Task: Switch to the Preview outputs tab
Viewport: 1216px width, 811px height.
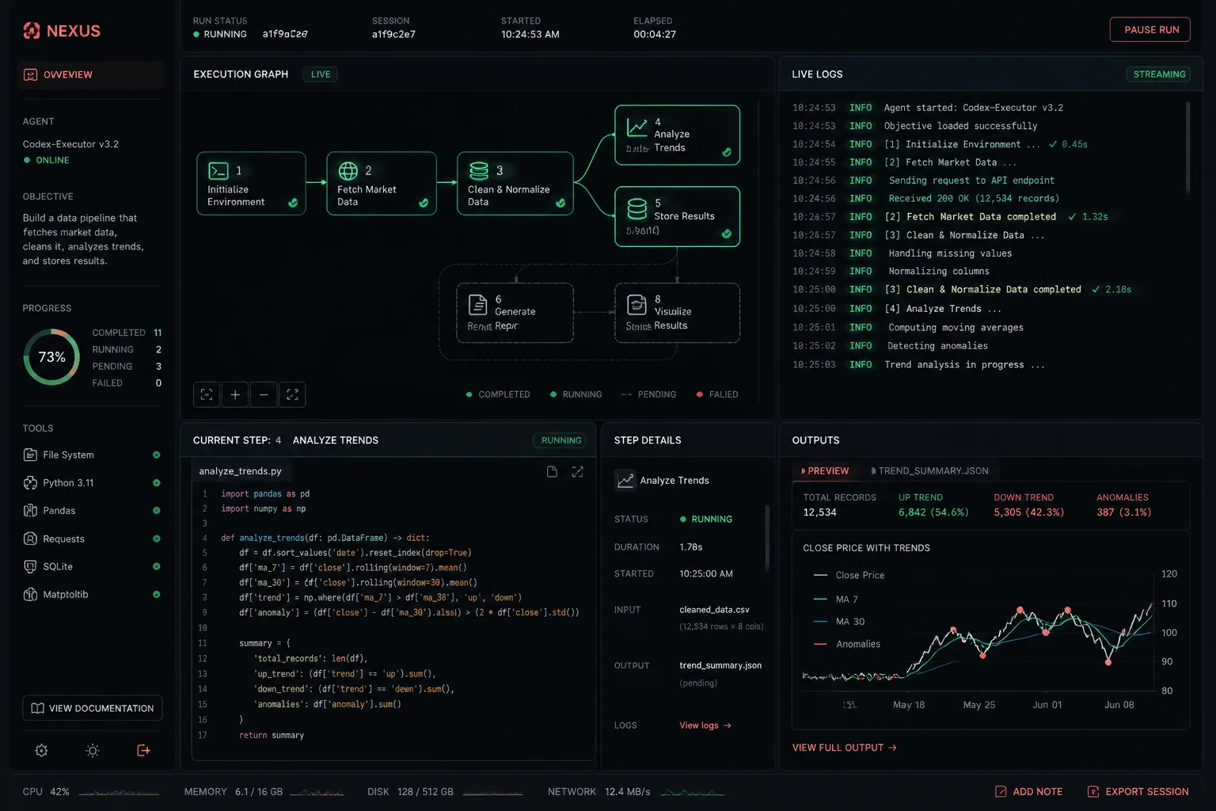Action: pos(825,470)
